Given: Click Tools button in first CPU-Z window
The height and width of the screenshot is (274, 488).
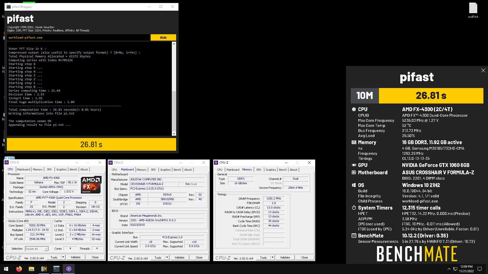Looking at the screenshot, I should 54,257.
